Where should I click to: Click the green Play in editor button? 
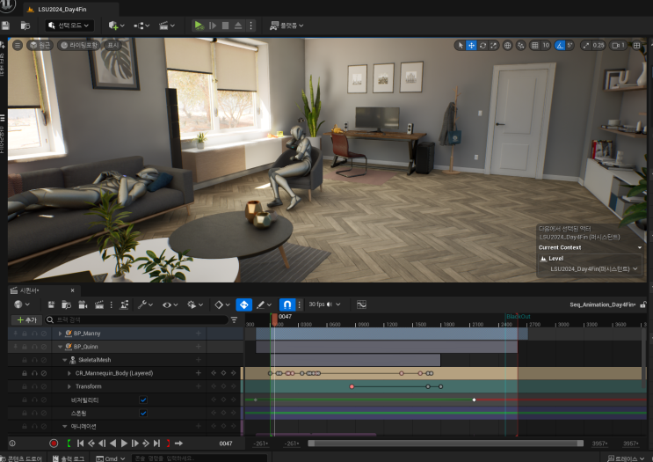(x=199, y=26)
